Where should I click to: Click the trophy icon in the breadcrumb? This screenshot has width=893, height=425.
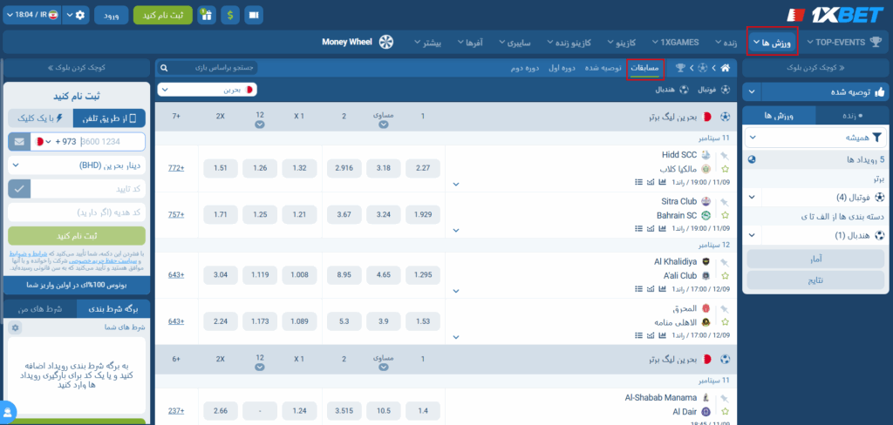click(x=680, y=68)
